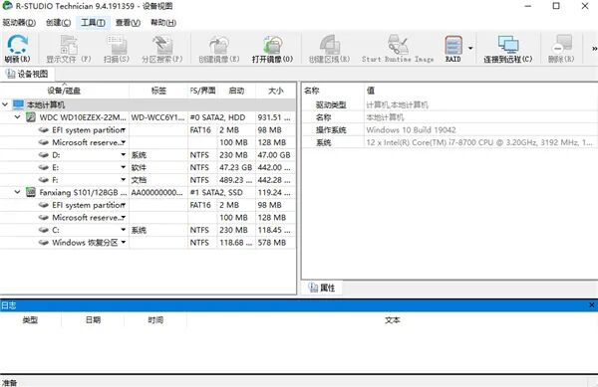
Task: Collapse the WDC WD10EZEX drive tree node
Action: pos(17,117)
